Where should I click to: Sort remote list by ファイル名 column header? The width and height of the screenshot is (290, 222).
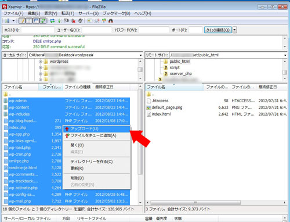tap(175, 87)
